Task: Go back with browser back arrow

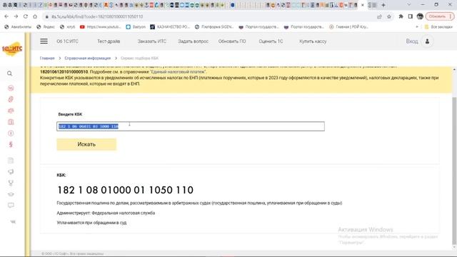Action: coord(6,16)
